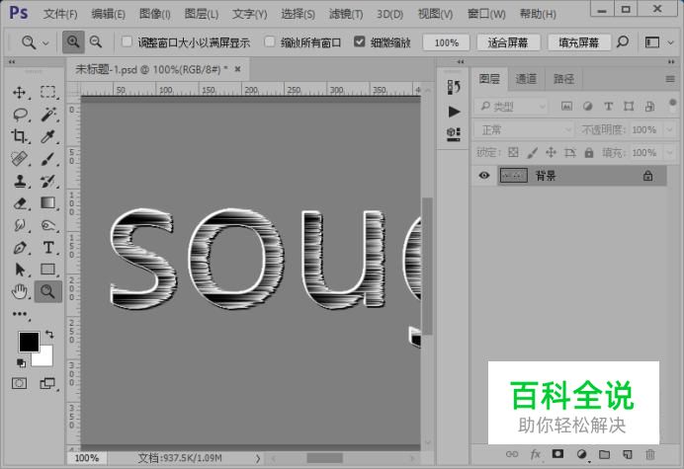684x469 pixels.
Task: Toggle pixel layer filter
Action: (566, 106)
